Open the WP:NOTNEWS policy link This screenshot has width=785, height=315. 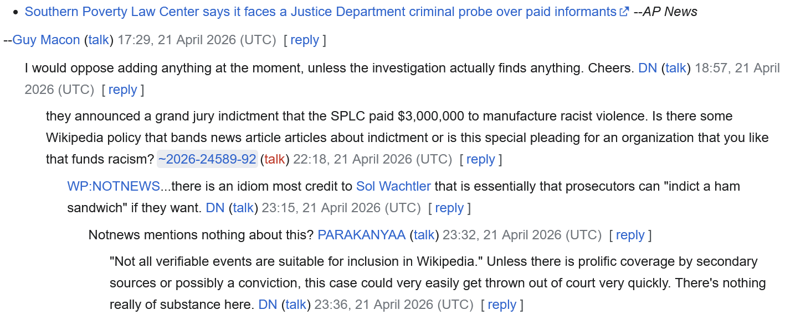[114, 186]
